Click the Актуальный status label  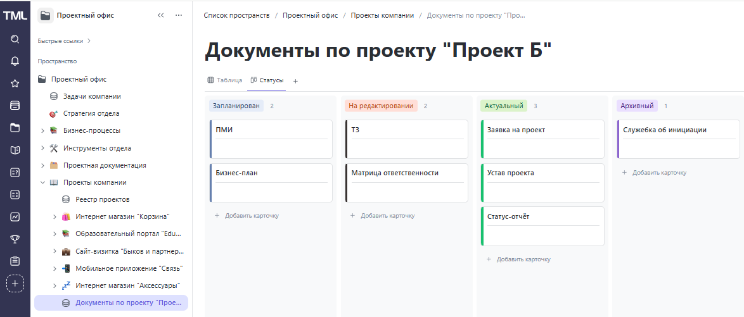503,106
